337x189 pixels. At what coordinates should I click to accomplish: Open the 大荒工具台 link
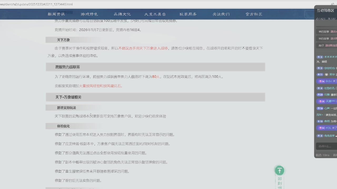[155, 14]
